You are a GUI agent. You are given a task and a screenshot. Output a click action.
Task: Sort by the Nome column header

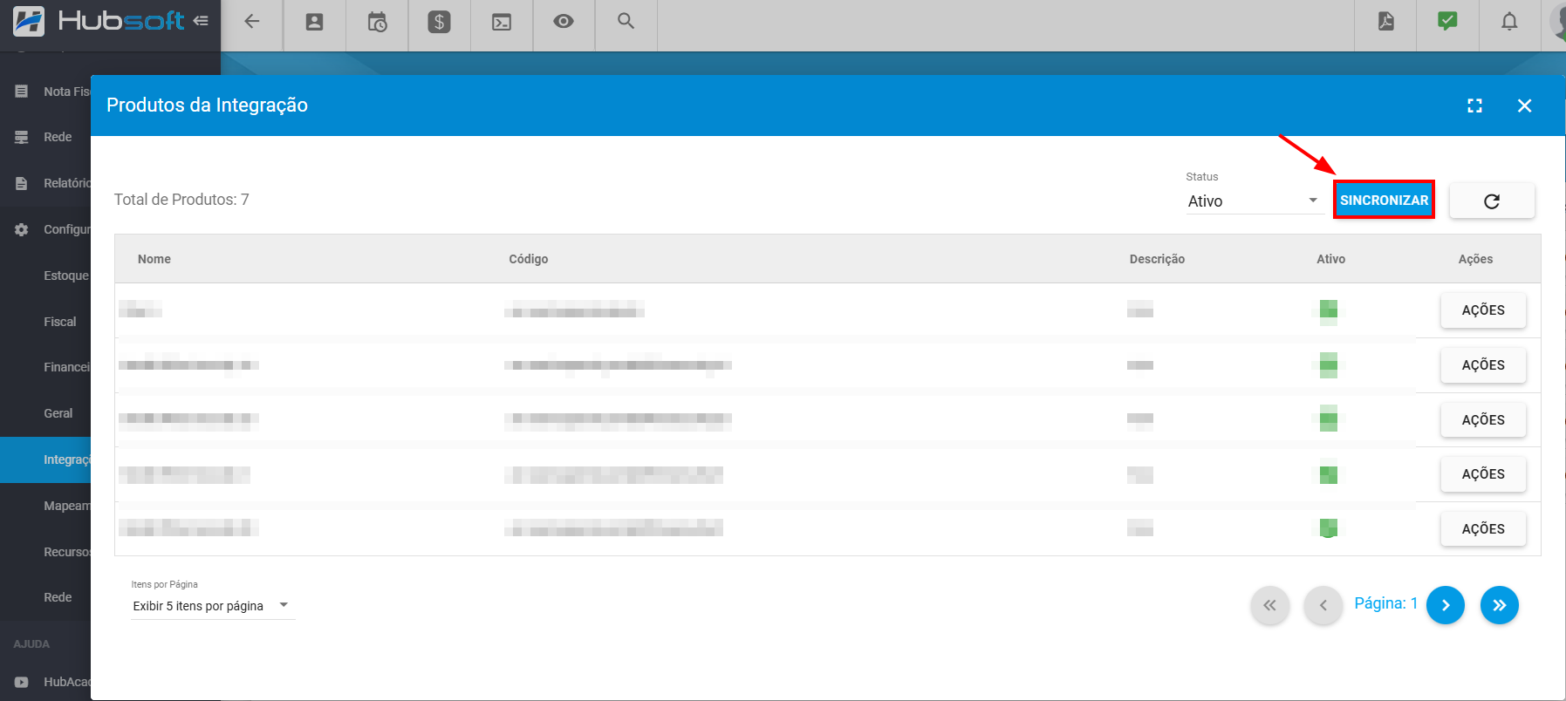click(x=154, y=259)
